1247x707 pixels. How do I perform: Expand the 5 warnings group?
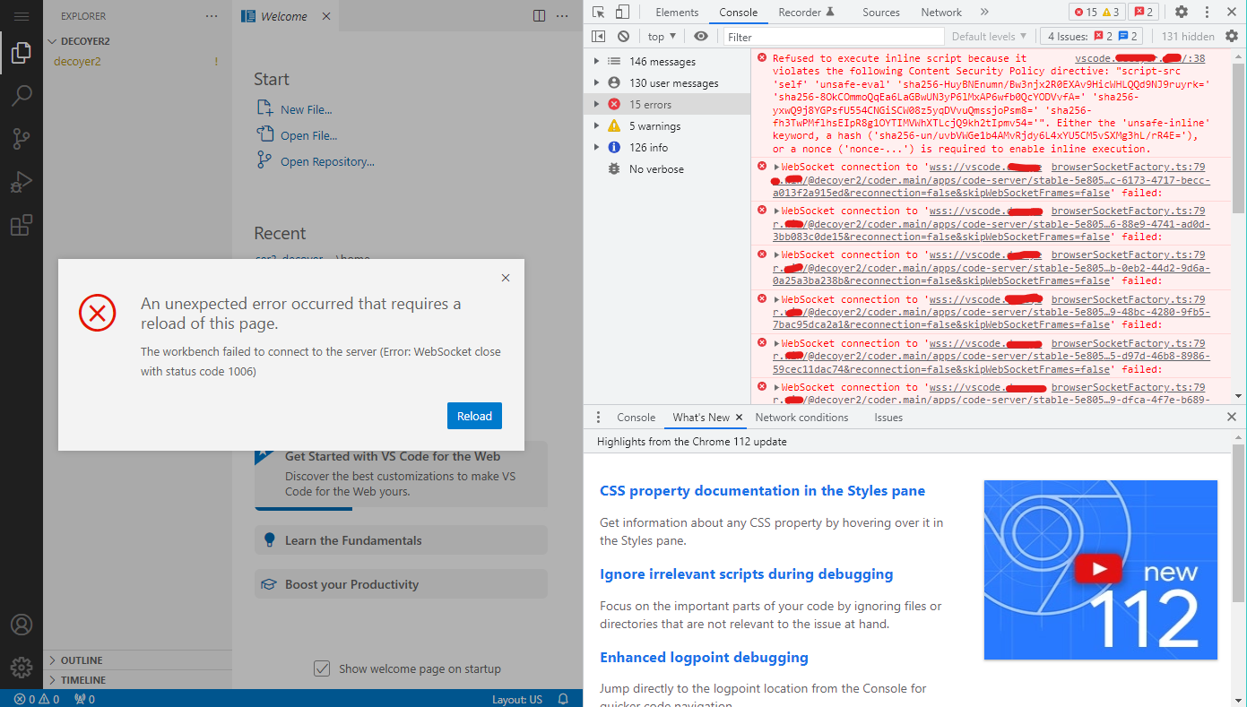coord(597,126)
